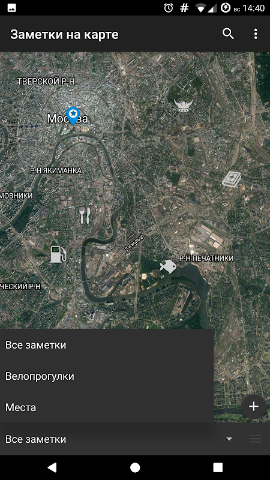
Task: Click the "Заметки на карте" title
Action: [64, 34]
